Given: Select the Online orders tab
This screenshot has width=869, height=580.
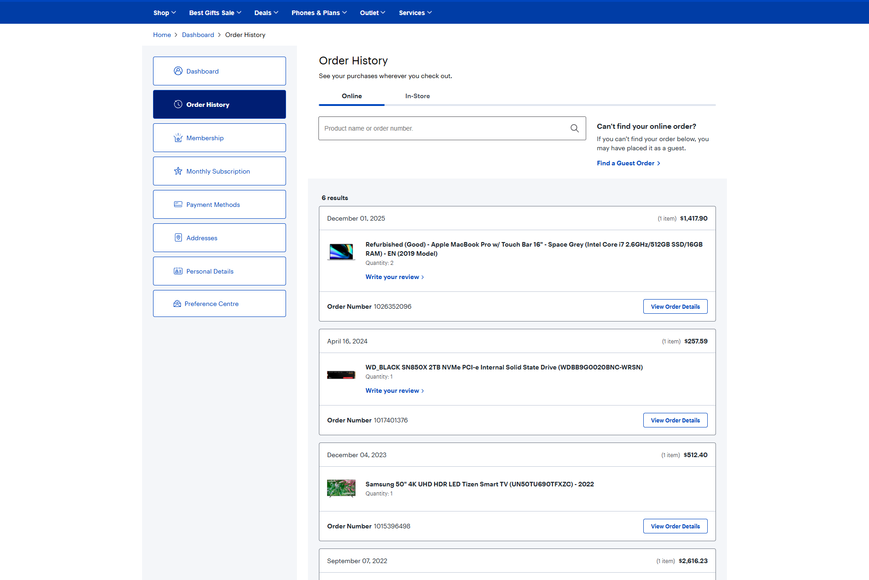Looking at the screenshot, I should coord(351,96).
